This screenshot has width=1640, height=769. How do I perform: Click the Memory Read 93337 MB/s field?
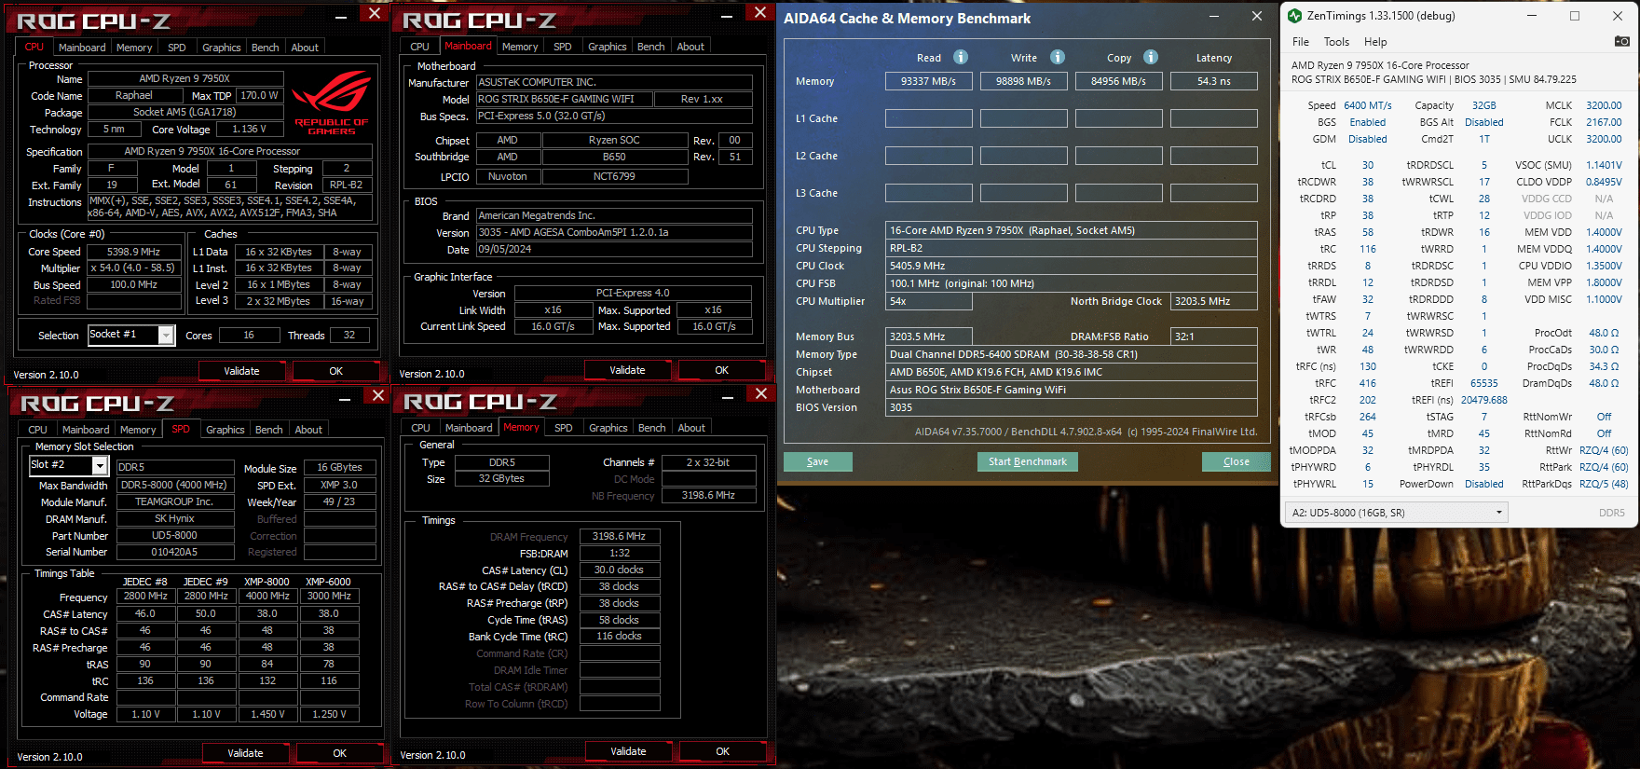pos(929,81)
